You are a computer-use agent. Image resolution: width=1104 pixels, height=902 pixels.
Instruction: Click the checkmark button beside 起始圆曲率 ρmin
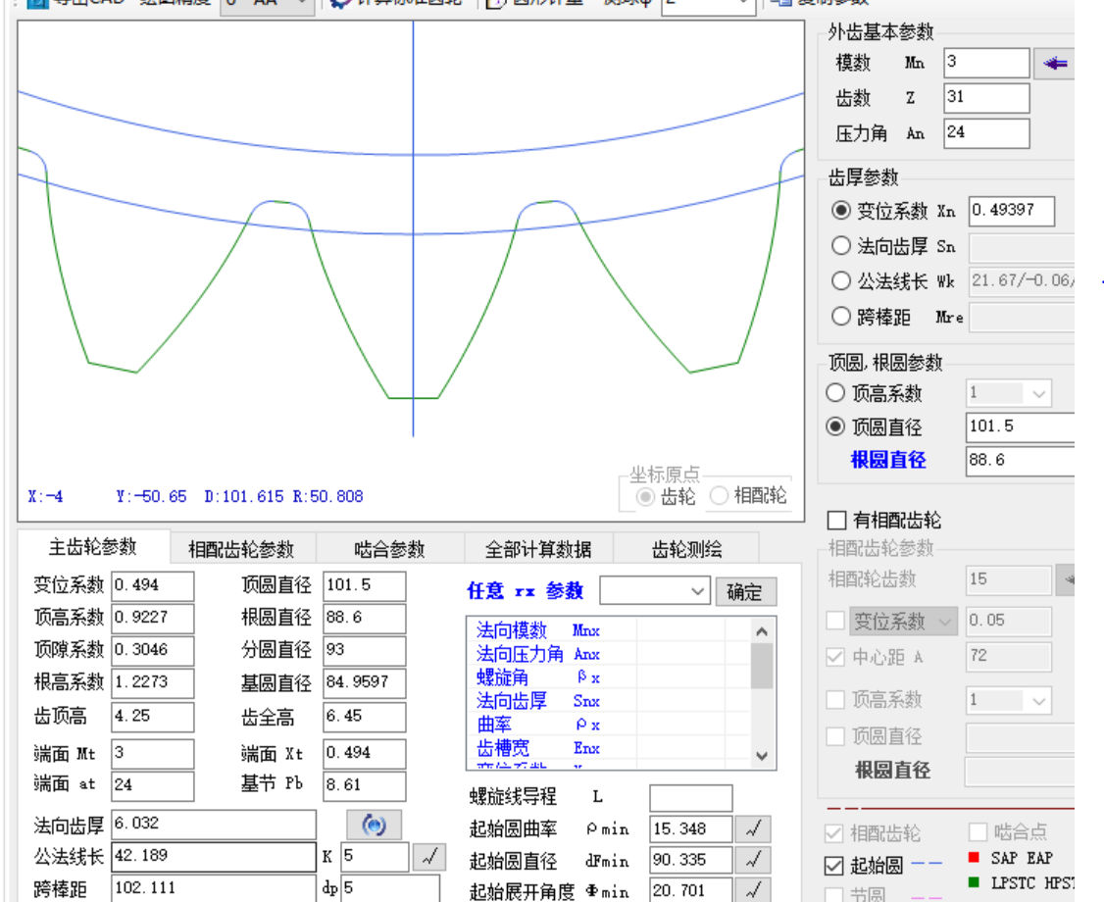coord(753,828)
